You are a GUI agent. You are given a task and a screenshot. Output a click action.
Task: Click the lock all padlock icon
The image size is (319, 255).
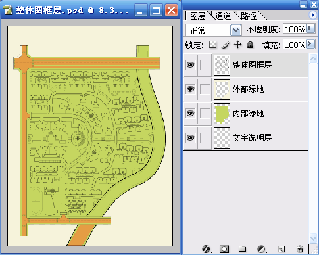250,45
